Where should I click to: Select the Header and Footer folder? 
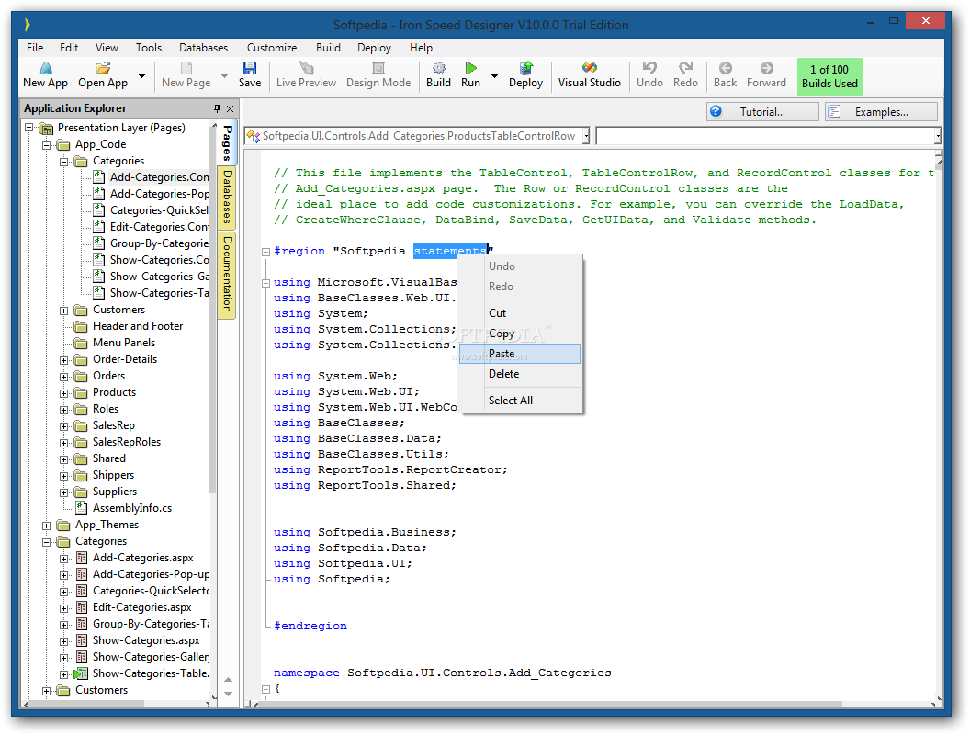(x=138, y=326)
